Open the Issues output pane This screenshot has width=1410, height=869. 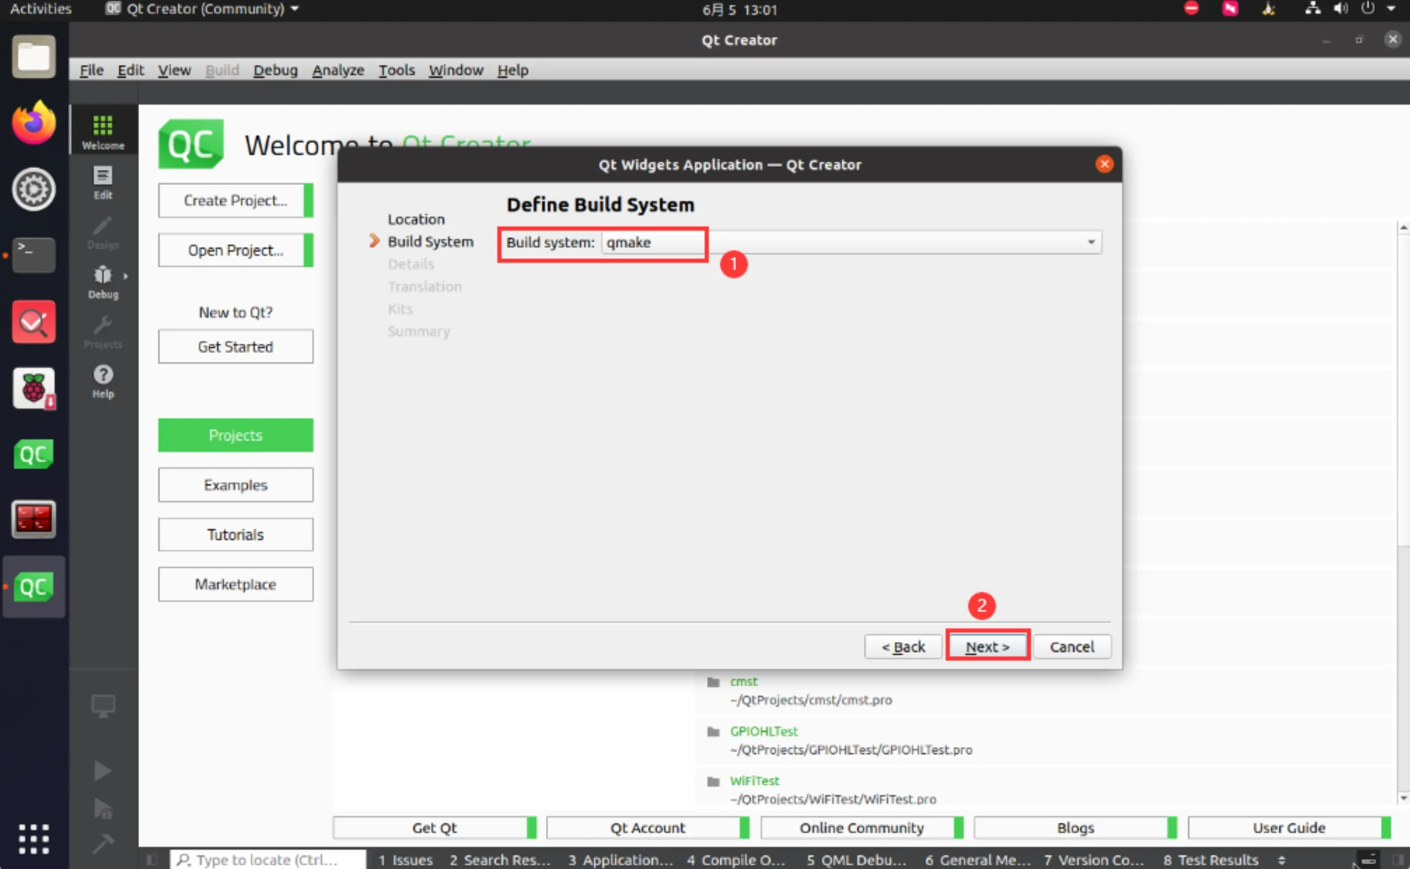click(406, 860)
